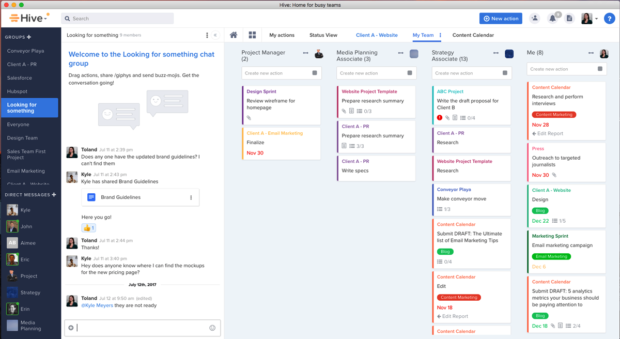The image size is (620, 339).
Task: Click the plus attachment icon in message field
Action: pyautogui.click(x=71, y=327)
